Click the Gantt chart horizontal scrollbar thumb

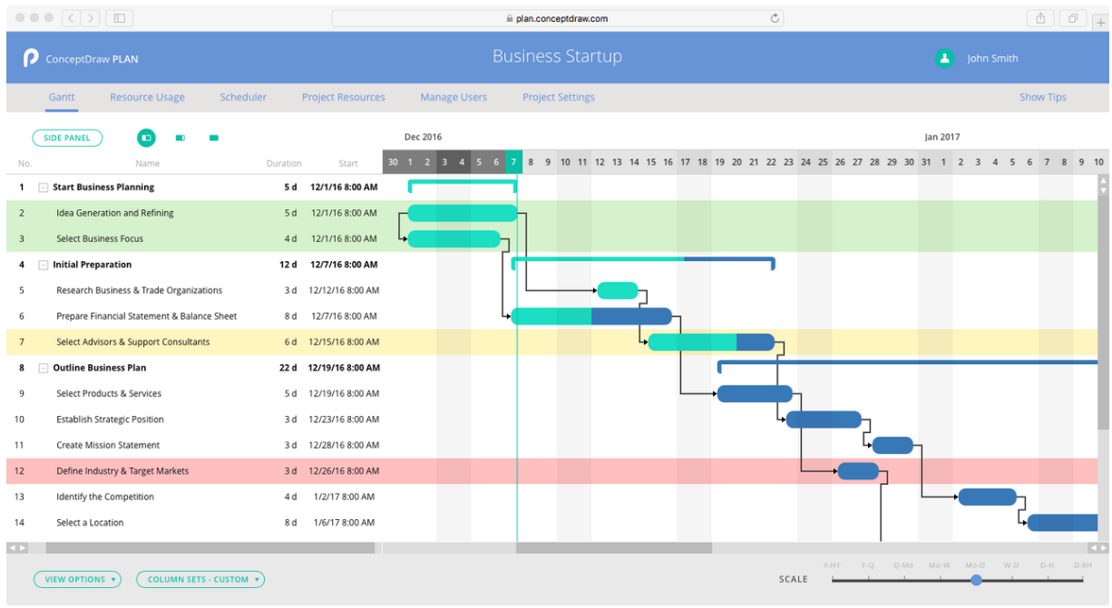click(614, 548)
